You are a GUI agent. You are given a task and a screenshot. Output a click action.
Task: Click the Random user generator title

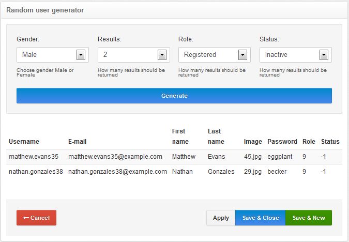click(45, 10)
